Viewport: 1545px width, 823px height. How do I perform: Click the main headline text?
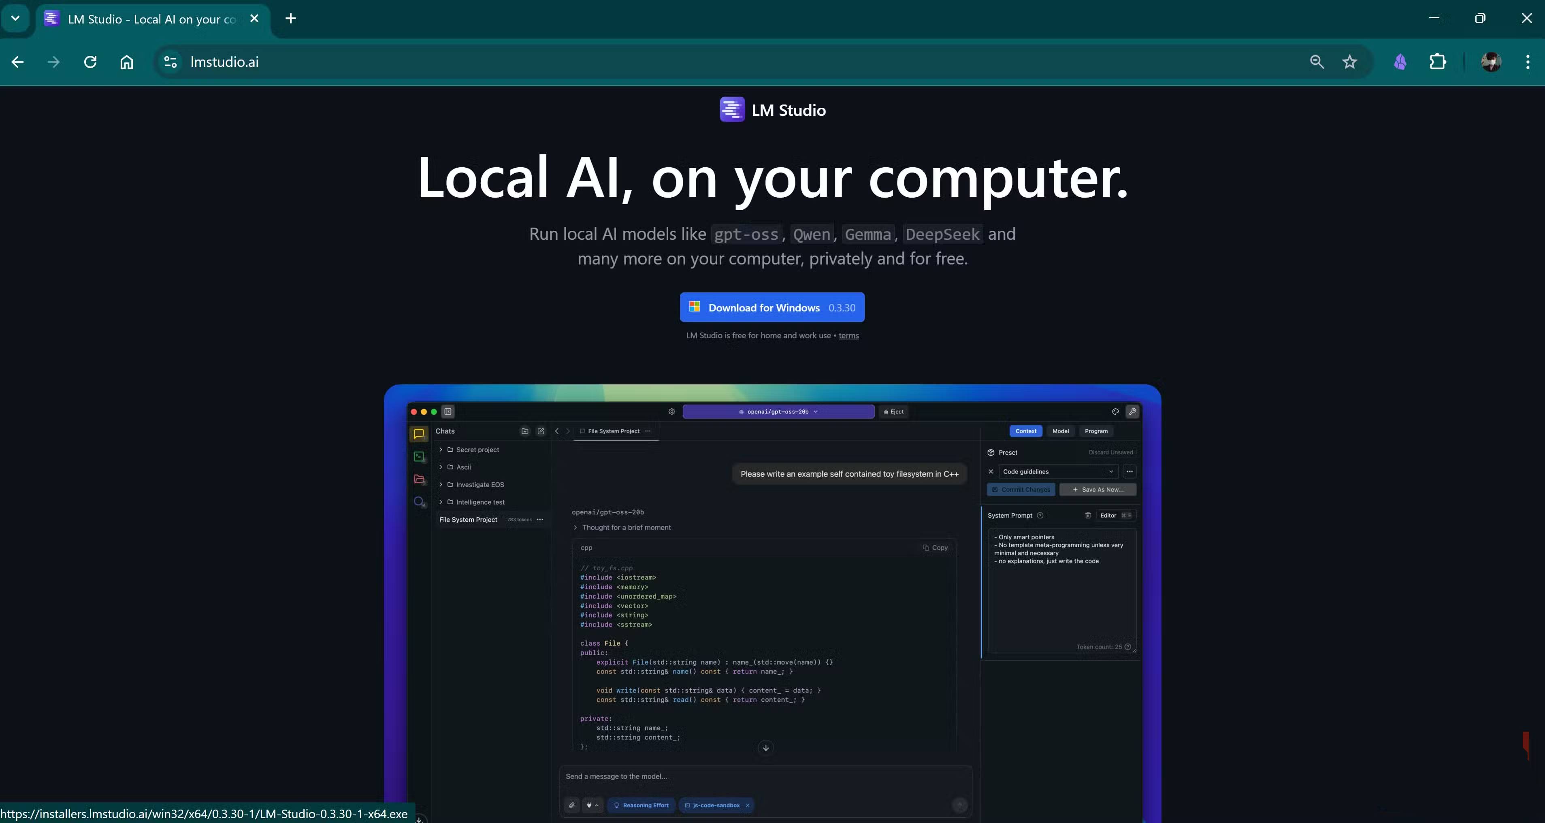click(772, 177)
